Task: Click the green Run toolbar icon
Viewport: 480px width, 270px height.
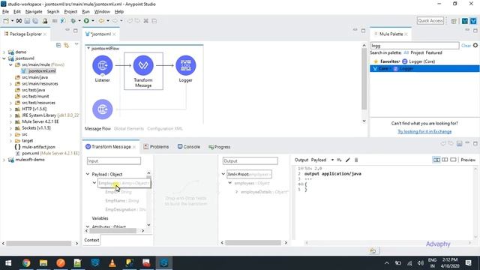Action: point(87,21)
